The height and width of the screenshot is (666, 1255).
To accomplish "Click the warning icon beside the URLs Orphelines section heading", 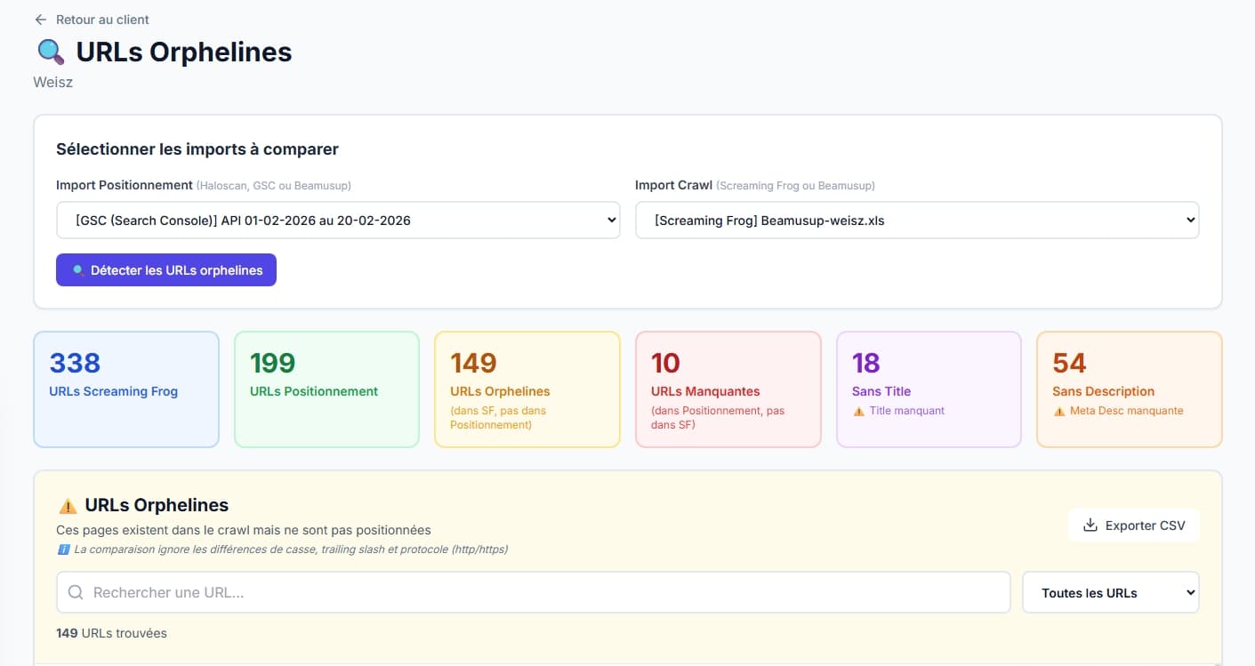I will 68,506.
